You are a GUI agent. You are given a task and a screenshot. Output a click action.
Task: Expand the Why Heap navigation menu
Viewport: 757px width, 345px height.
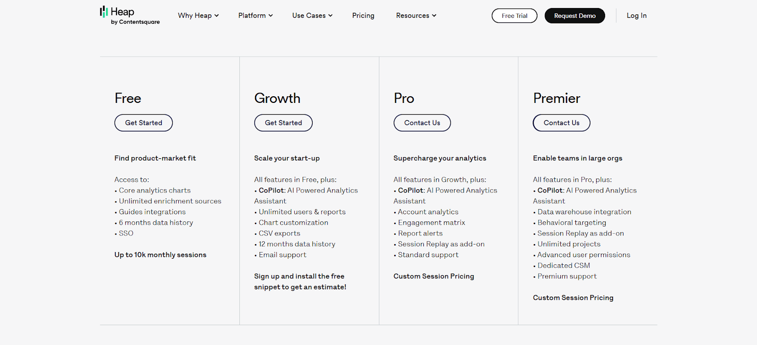click(195, 16)
